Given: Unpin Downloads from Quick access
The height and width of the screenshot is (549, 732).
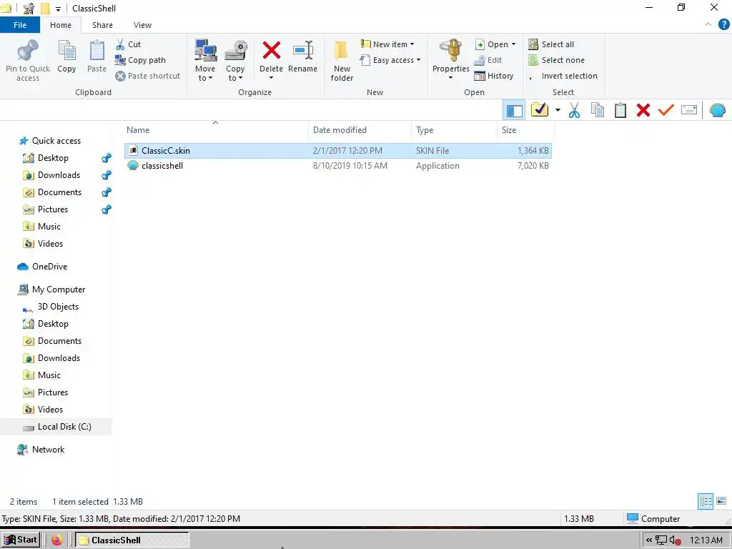Looking at the screenshot, I should tap(107, 175).
